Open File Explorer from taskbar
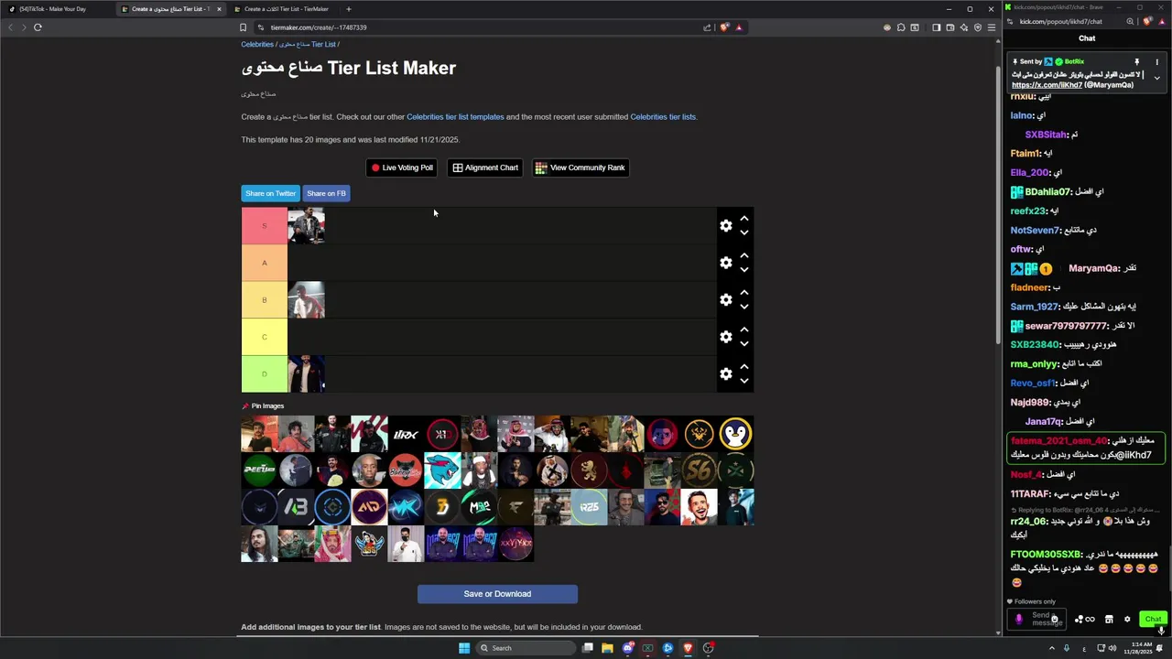1172x659 pixels. coord(607,648)
